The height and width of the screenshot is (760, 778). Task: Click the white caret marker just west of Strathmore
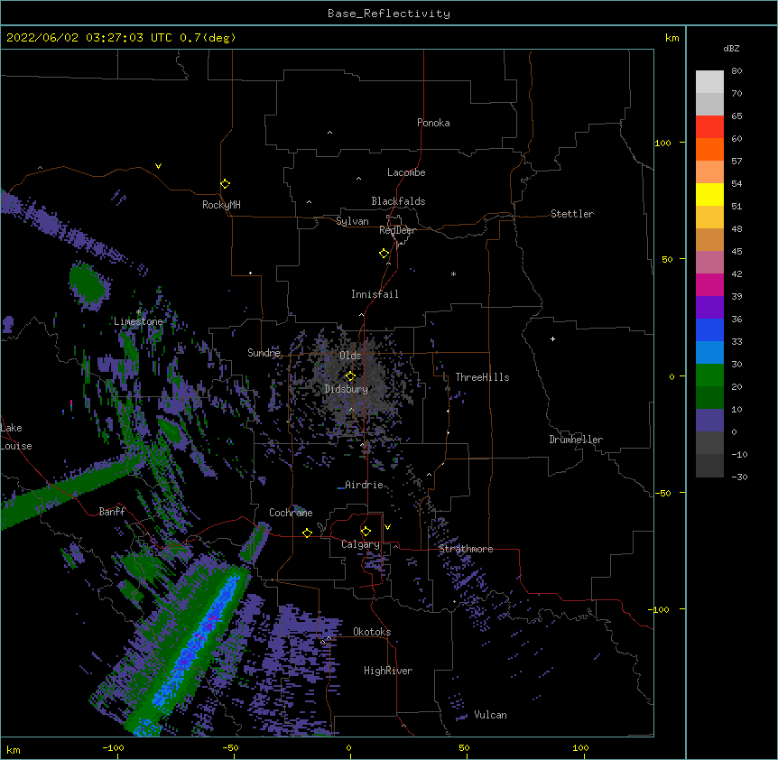[395, 546]
